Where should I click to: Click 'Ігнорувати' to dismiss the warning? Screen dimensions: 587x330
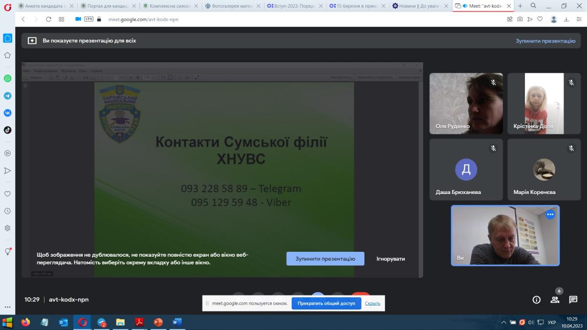[390, 259]
